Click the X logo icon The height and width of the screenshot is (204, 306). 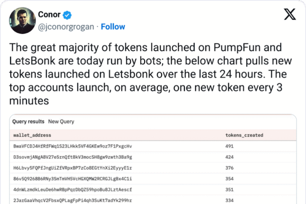coord(289,15)
